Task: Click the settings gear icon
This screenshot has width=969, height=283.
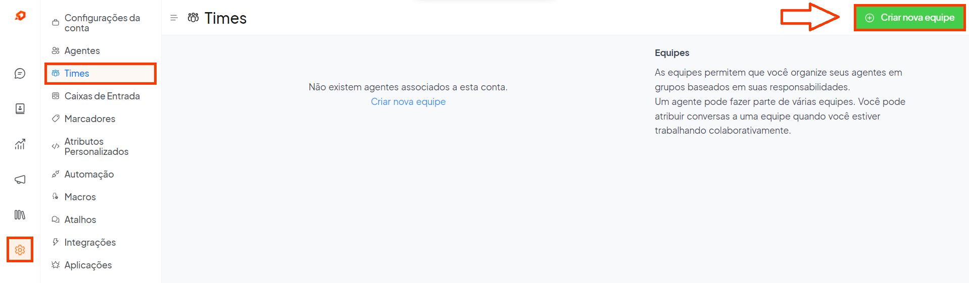Action: pos(20,250)
